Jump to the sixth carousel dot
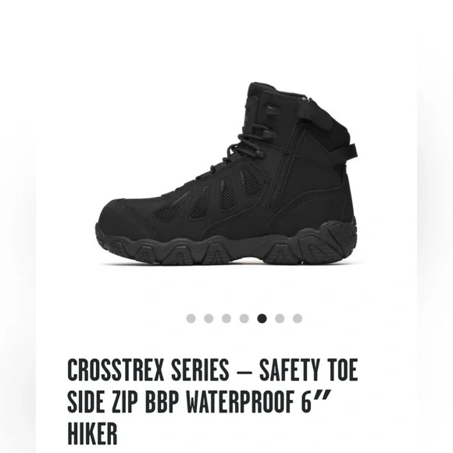Viewport: 453px width, 453px height. click(x=280, y=319)
